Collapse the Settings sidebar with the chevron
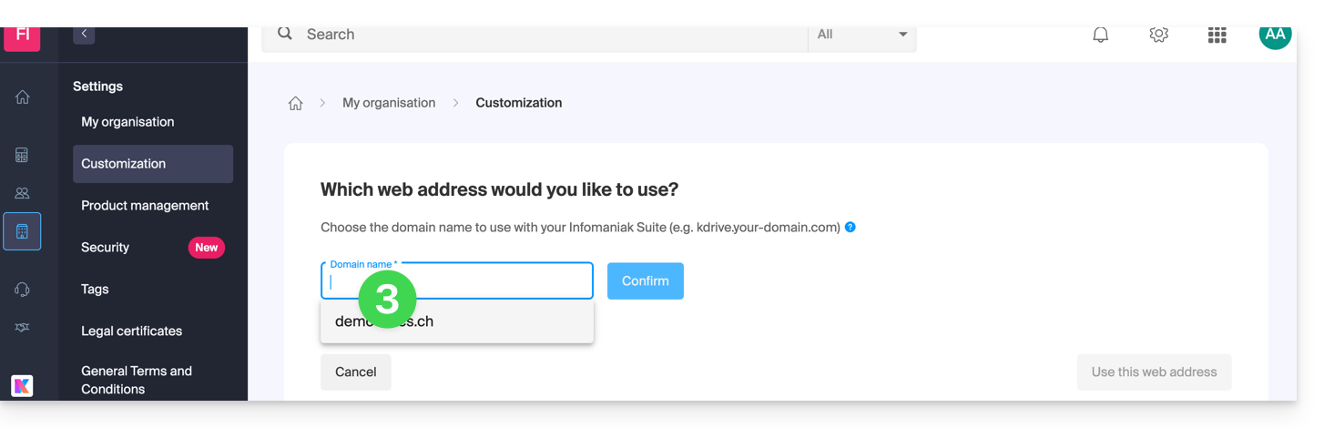The width and height of the screenshot is (1324, 428). click(84, 34)
